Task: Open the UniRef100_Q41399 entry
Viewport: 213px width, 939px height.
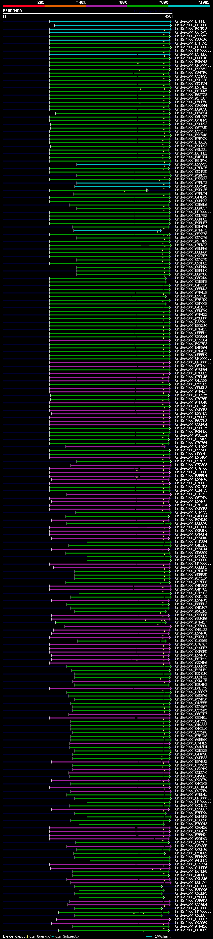Action: click(191, 380)
